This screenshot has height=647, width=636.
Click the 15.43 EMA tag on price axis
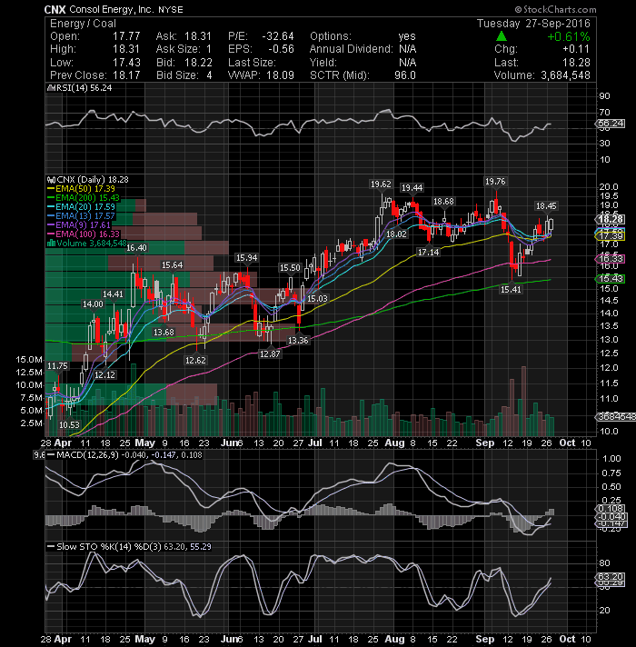point(611,279)
